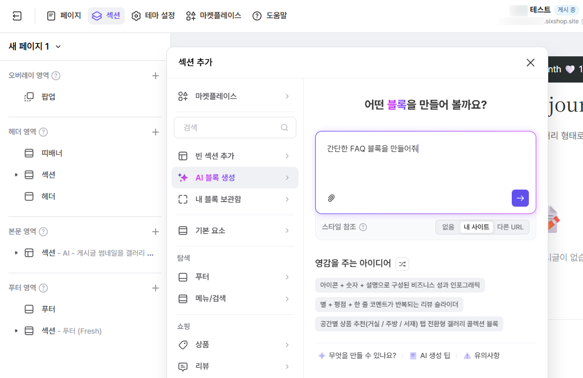583x378 pixels.
Task: Choose 빈 섹션 추가
Action: click(x=235, y=157)
